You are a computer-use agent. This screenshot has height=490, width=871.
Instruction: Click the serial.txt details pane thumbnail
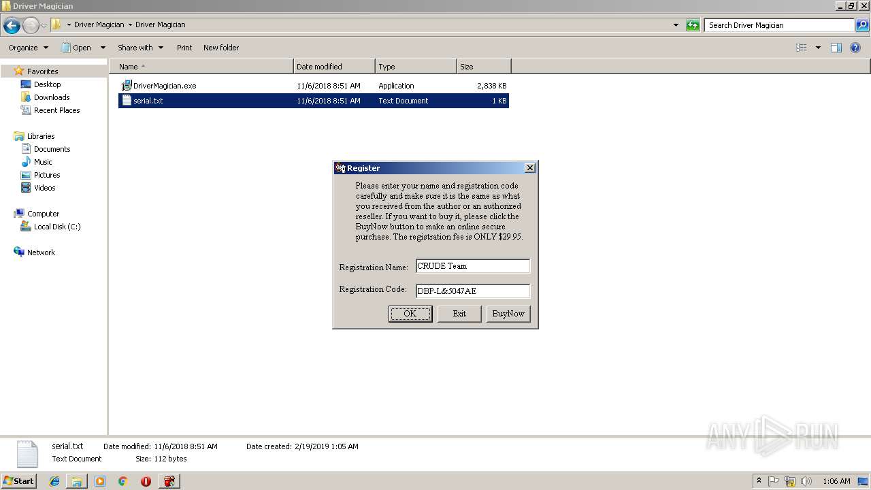pyautogui.click(x=27, y=454)
